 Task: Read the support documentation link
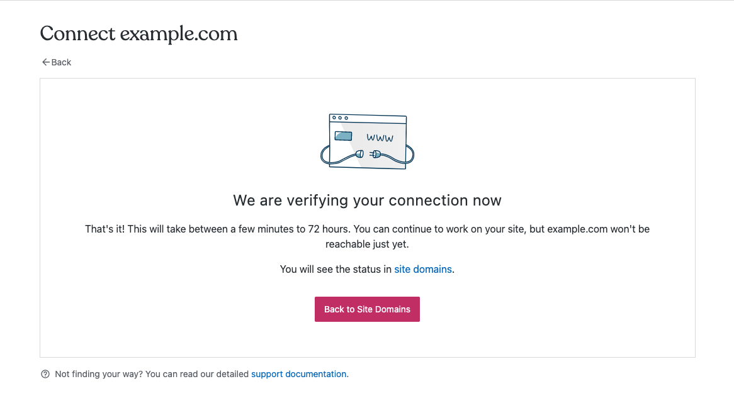(299, 373)
